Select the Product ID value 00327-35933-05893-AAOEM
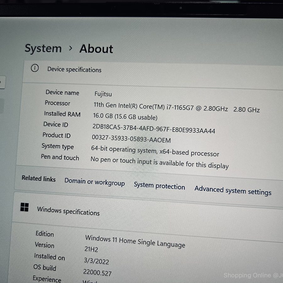This screenshot has height=283, width=283. point(131,139)
